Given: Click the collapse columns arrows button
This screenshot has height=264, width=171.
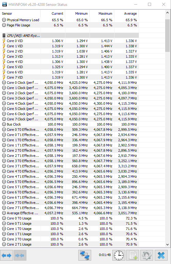Looking at the screenshot, I should point(20,256).
